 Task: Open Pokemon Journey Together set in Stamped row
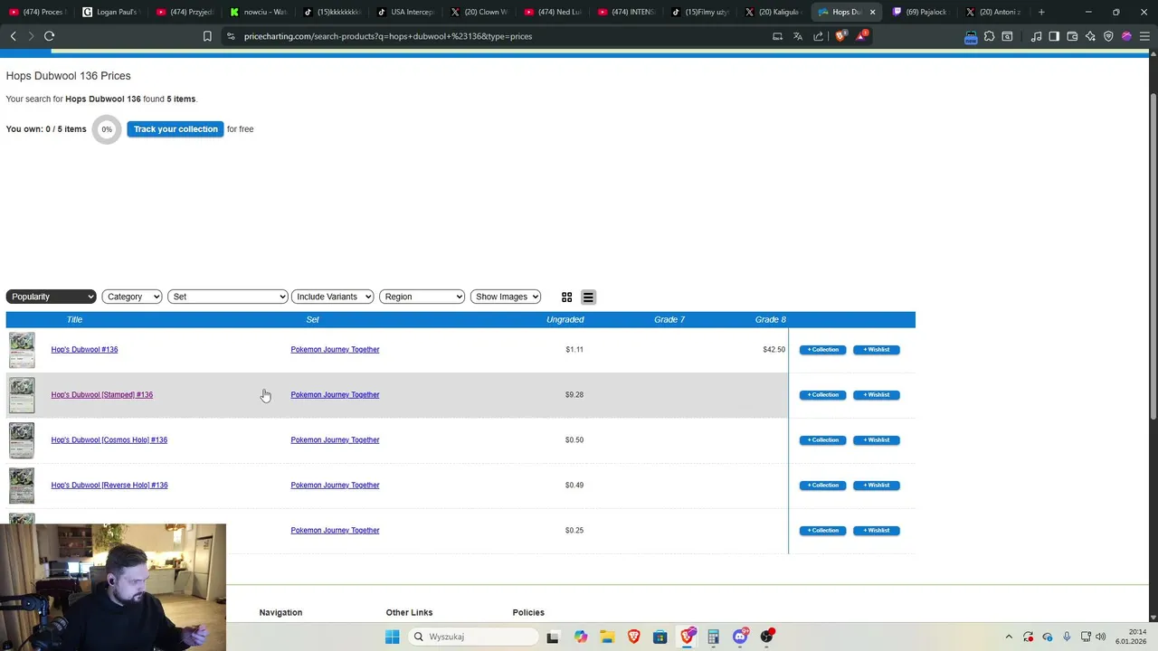[335, 394]
